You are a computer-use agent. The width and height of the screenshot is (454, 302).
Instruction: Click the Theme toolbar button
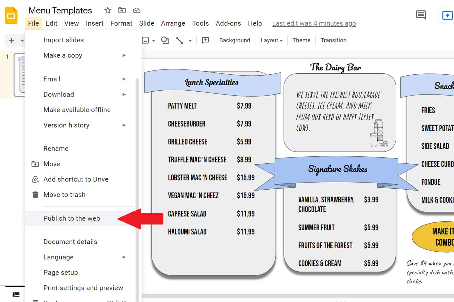pos(301,40)
